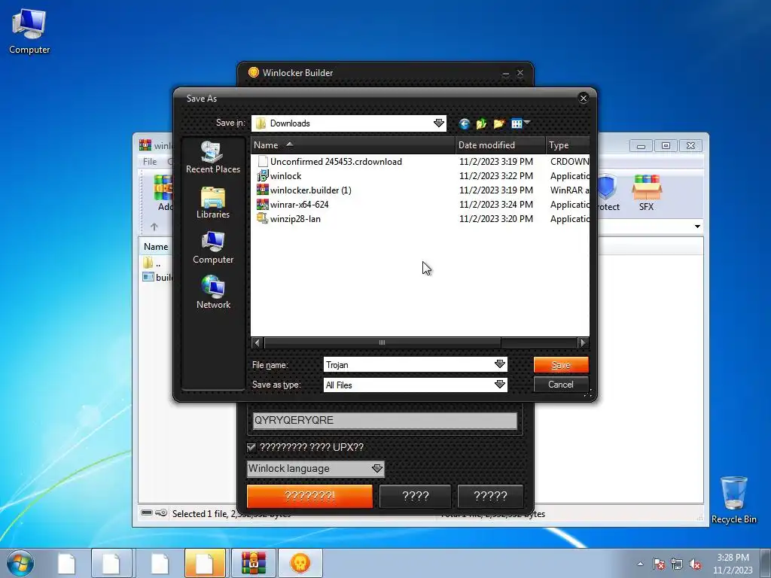The height and width of the screenshot is (578, 771).
Task: Minimize the Winlocker Builder window
Action: coord(506,73)
